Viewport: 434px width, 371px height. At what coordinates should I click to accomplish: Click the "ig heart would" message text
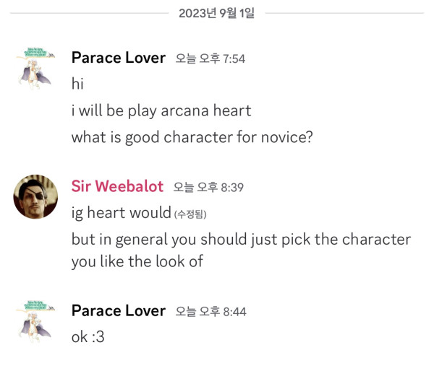pos(121,213)
